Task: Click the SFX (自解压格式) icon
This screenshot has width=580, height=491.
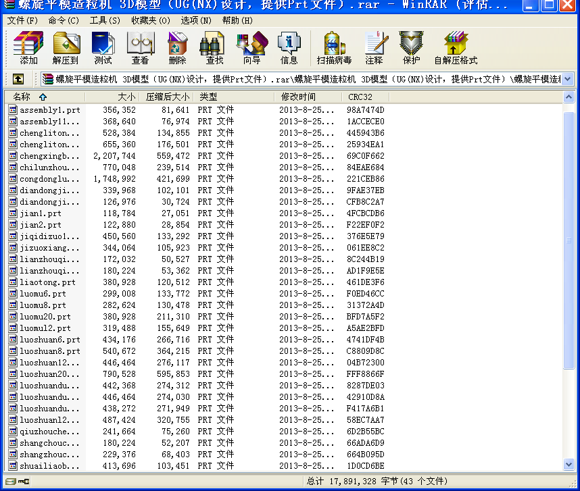Action: (456, 48)
